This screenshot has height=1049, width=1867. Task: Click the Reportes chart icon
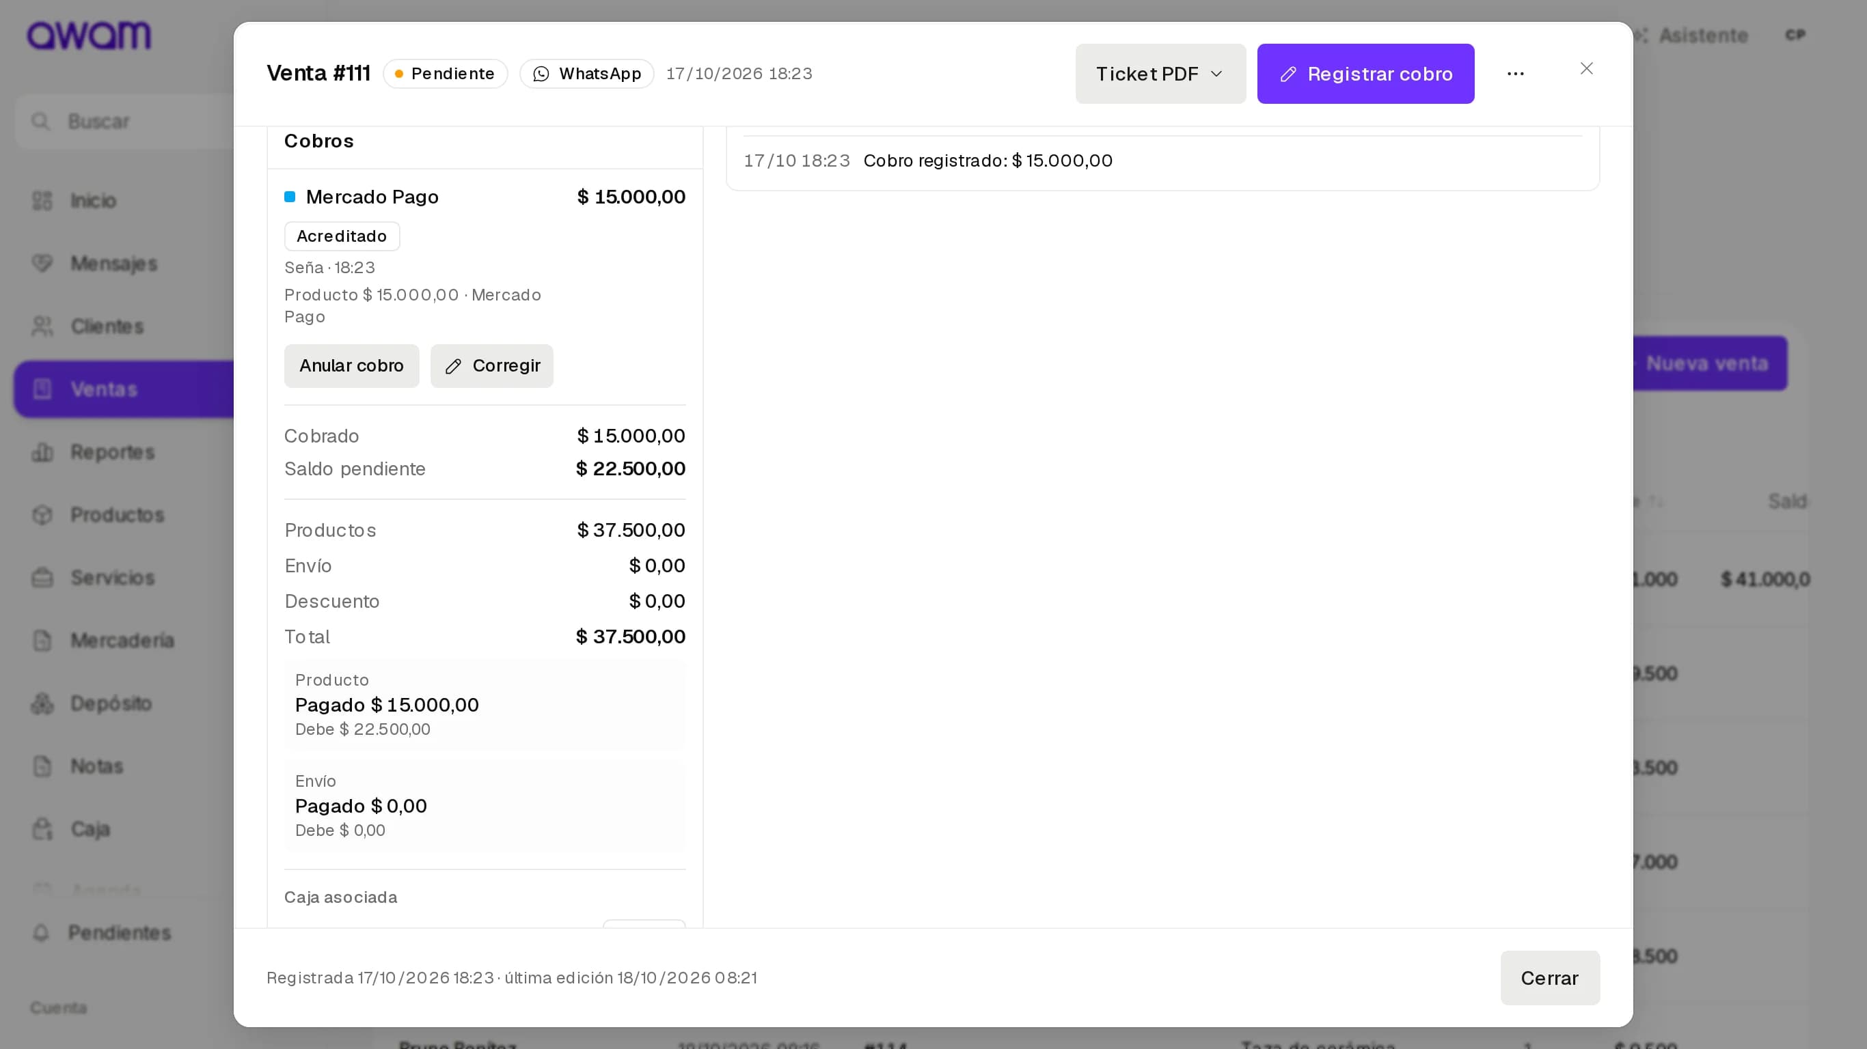click(42, 452)
